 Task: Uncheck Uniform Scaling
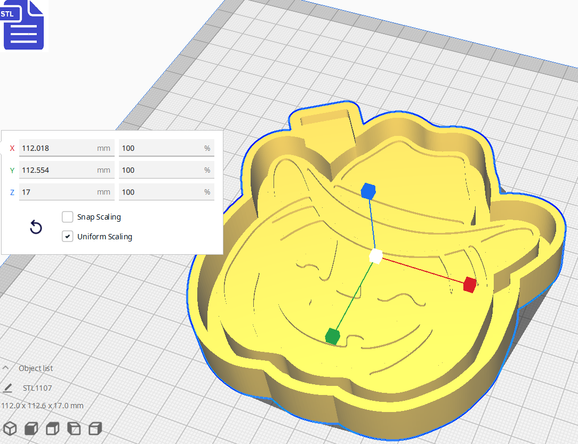coord(68,236)
